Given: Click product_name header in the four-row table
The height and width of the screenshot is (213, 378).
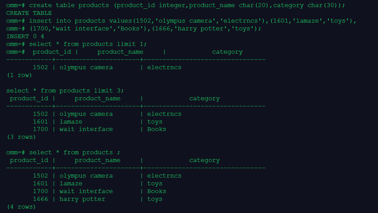Looking at the screenshot, I should click(x=97, y=160).
